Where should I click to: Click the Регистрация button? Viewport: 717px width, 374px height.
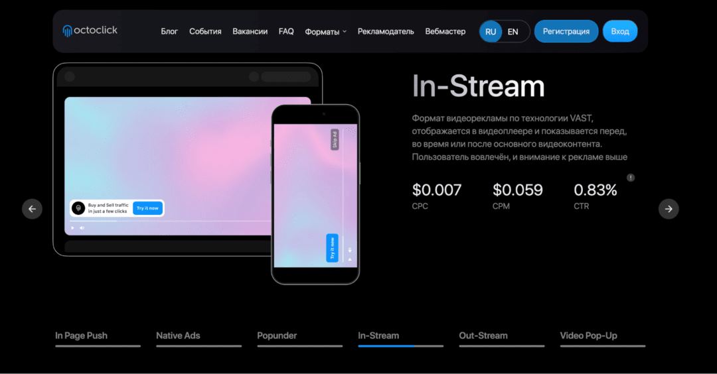click(566, 32)
